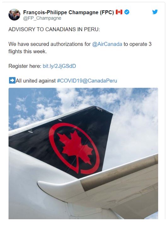Viewport: 167px width, 229px height.
Task: Open the @FP_Champagne handle
Action: point(42,18)
